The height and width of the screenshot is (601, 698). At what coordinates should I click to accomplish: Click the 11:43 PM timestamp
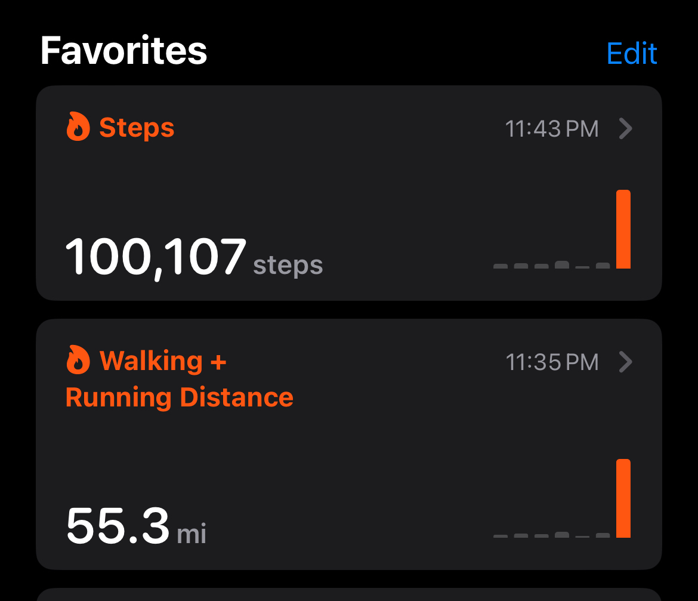[x=552, y=129]
